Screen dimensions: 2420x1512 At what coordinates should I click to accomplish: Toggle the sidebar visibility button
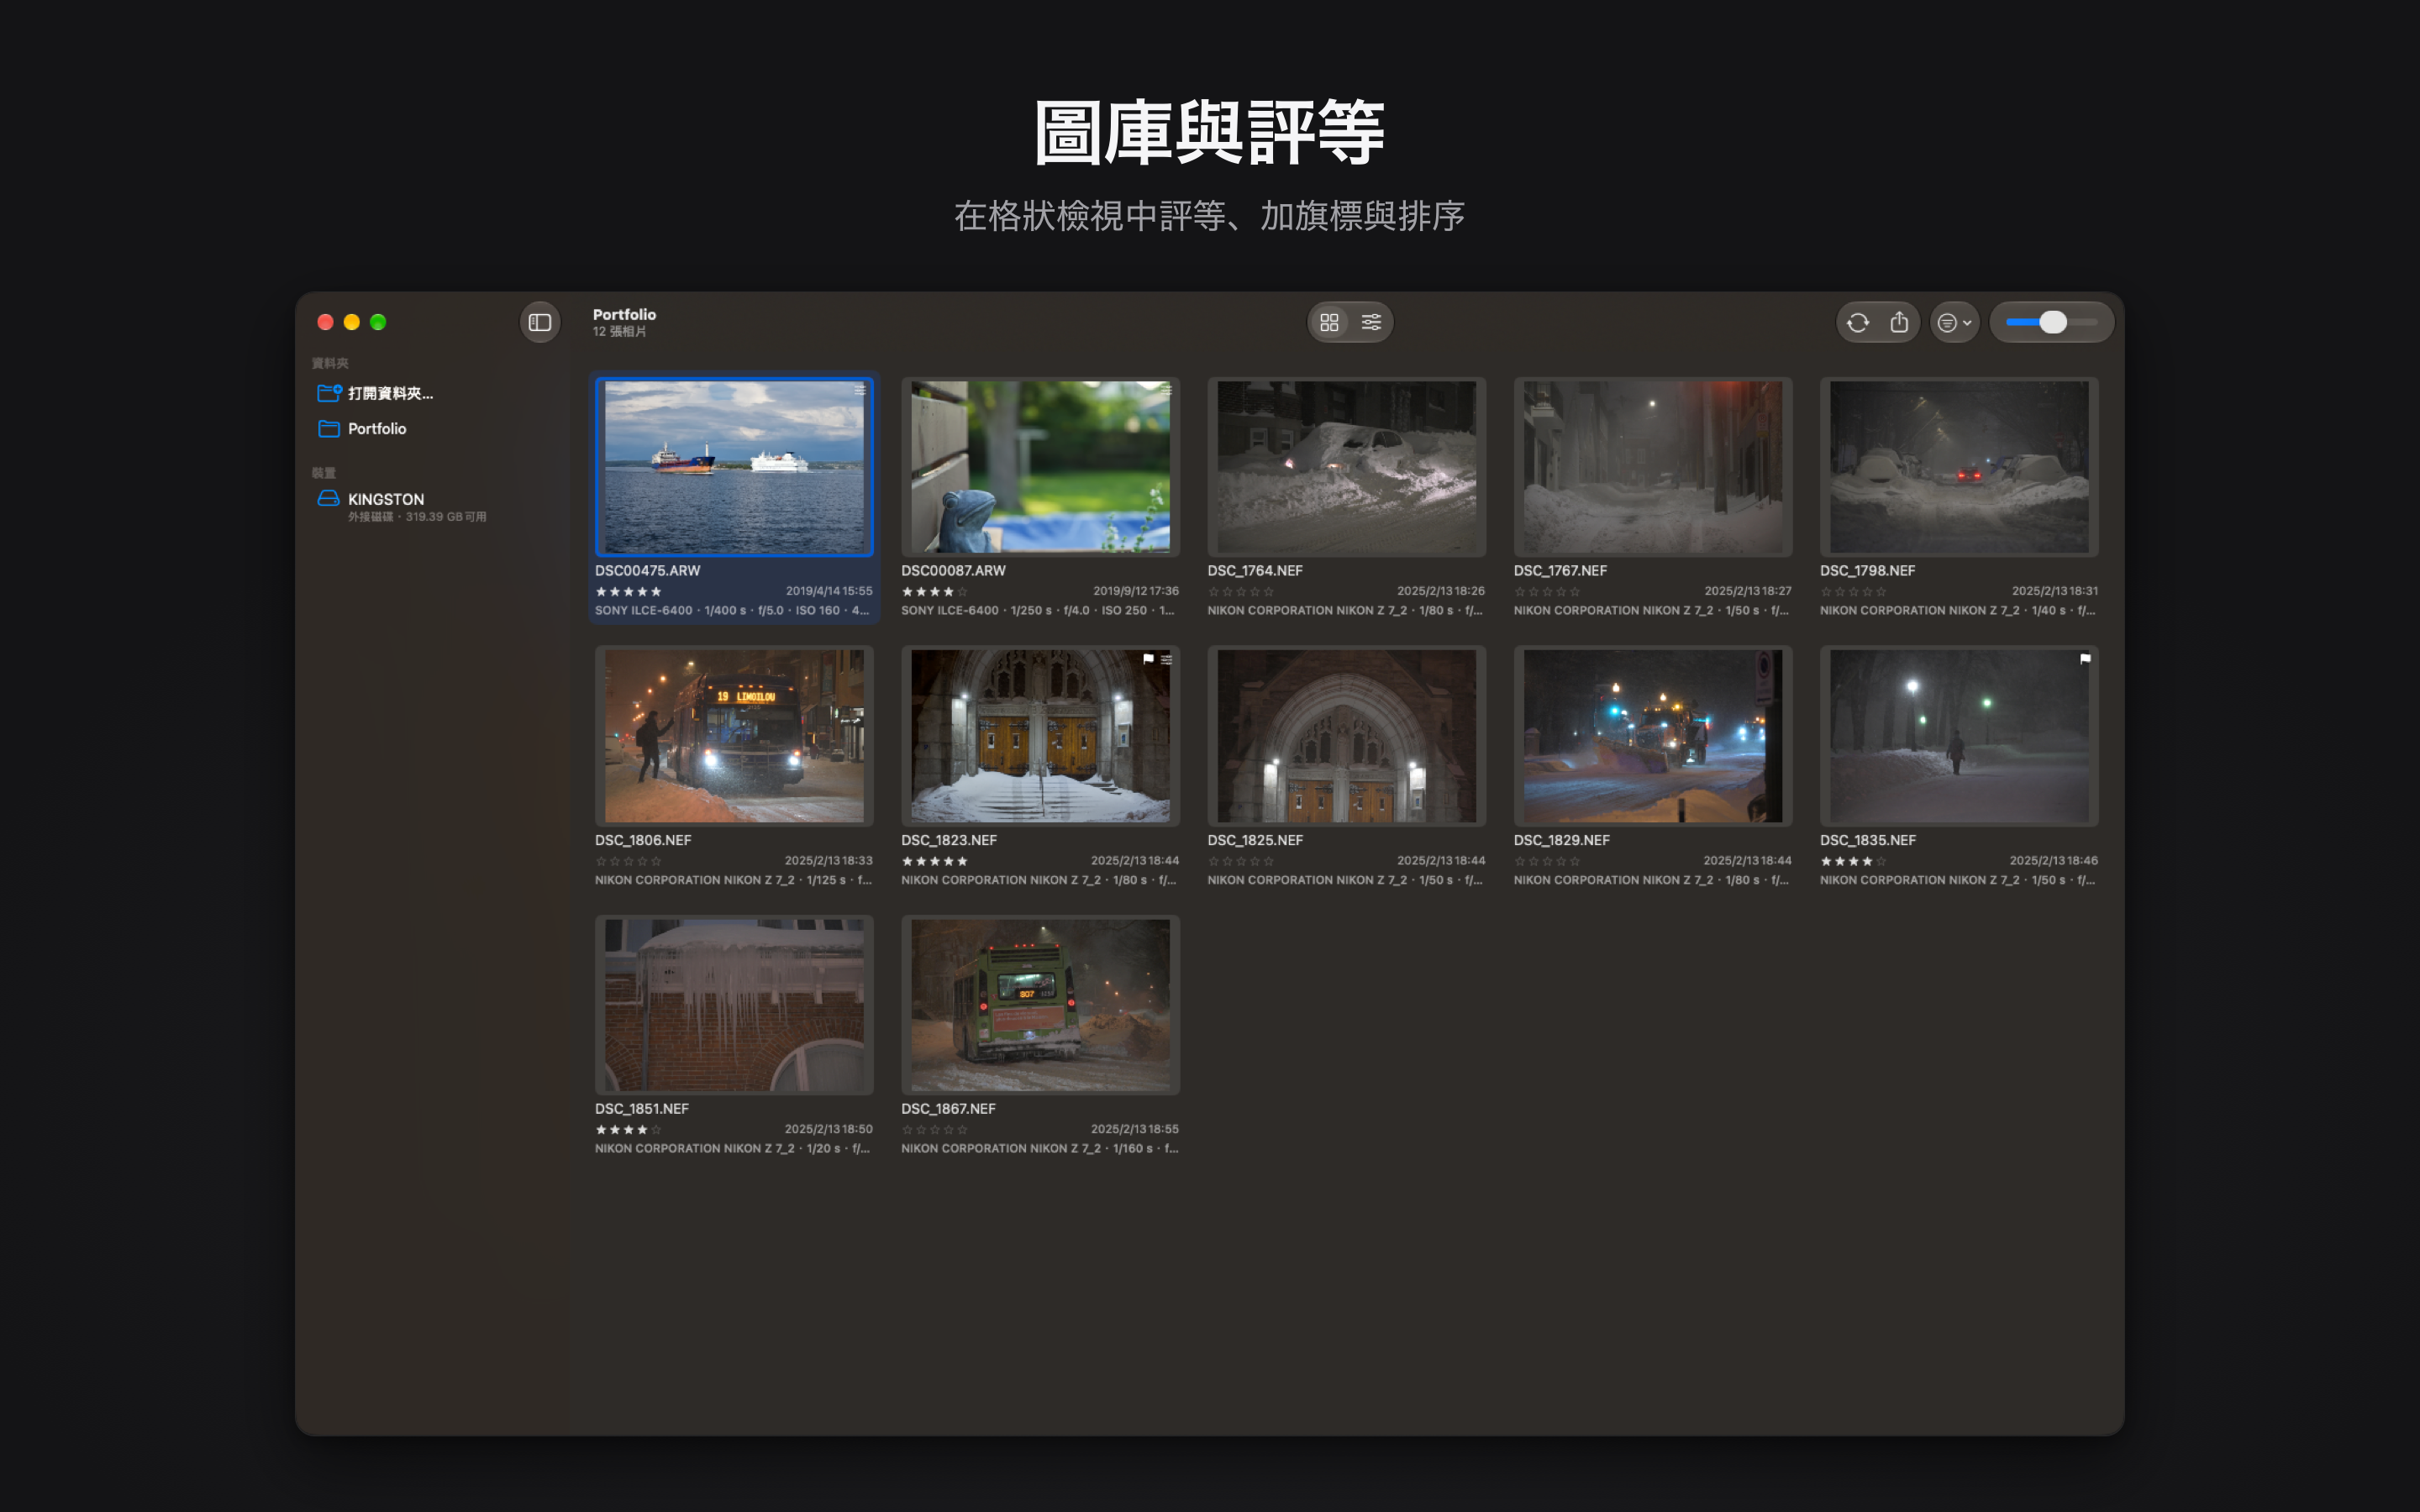click(x=540, y=322)
